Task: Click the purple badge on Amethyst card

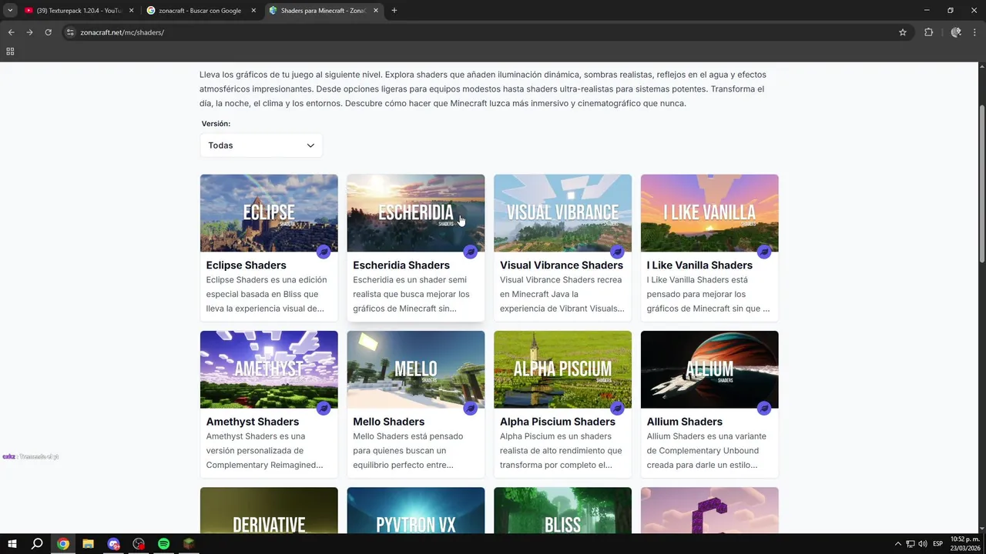Action: (x=324, y=408)
